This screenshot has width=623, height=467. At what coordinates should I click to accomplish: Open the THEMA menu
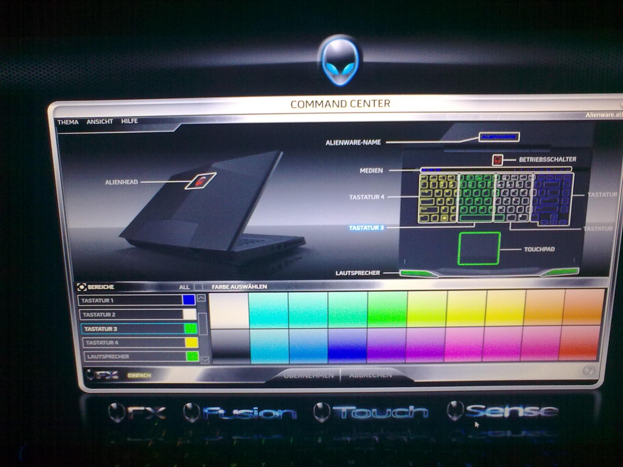(68, 122)
